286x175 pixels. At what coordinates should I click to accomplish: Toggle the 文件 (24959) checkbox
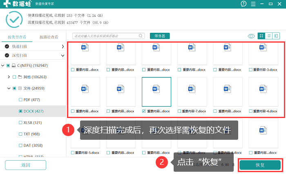point(14,89)
